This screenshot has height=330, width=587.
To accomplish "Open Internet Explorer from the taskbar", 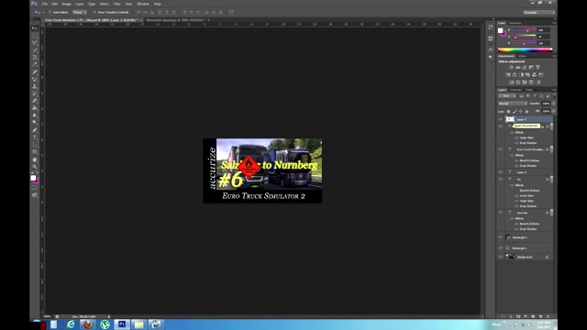I will point(71,324).
